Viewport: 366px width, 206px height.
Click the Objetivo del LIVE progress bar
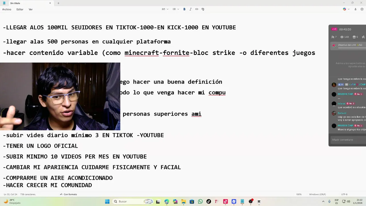click(352, 48)
